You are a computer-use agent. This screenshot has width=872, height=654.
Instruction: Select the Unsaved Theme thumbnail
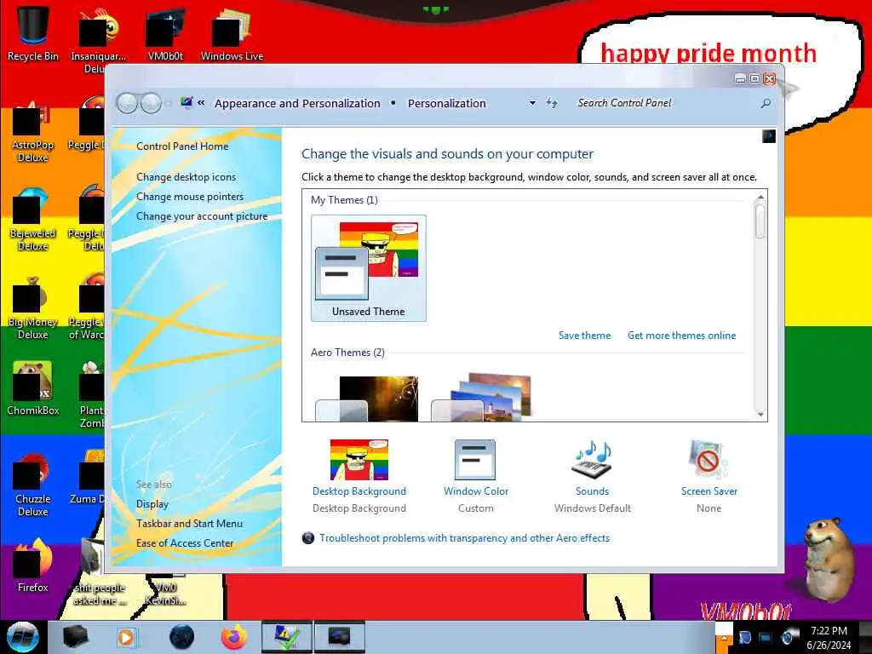368,268
